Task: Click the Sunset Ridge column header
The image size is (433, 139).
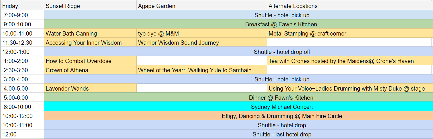Action: point(90,6)
